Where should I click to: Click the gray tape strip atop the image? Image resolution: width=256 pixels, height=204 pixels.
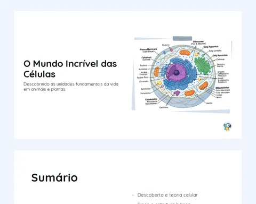coord(182,38)
